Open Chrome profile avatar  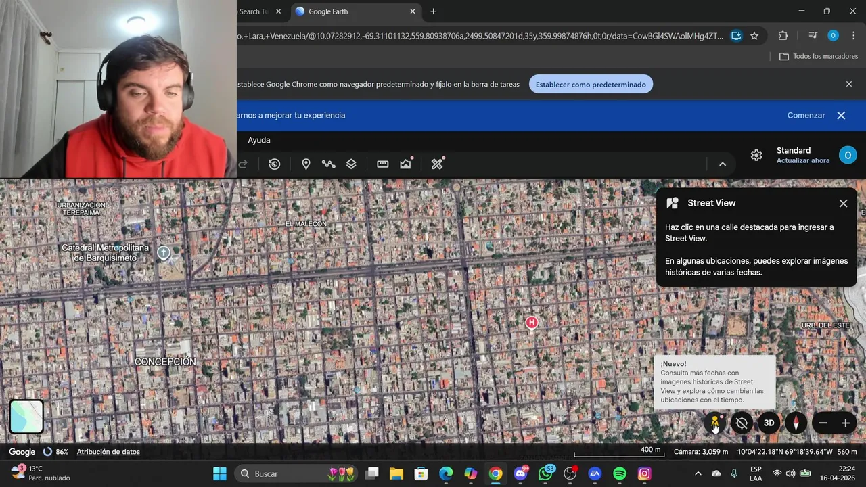[834, 36]
